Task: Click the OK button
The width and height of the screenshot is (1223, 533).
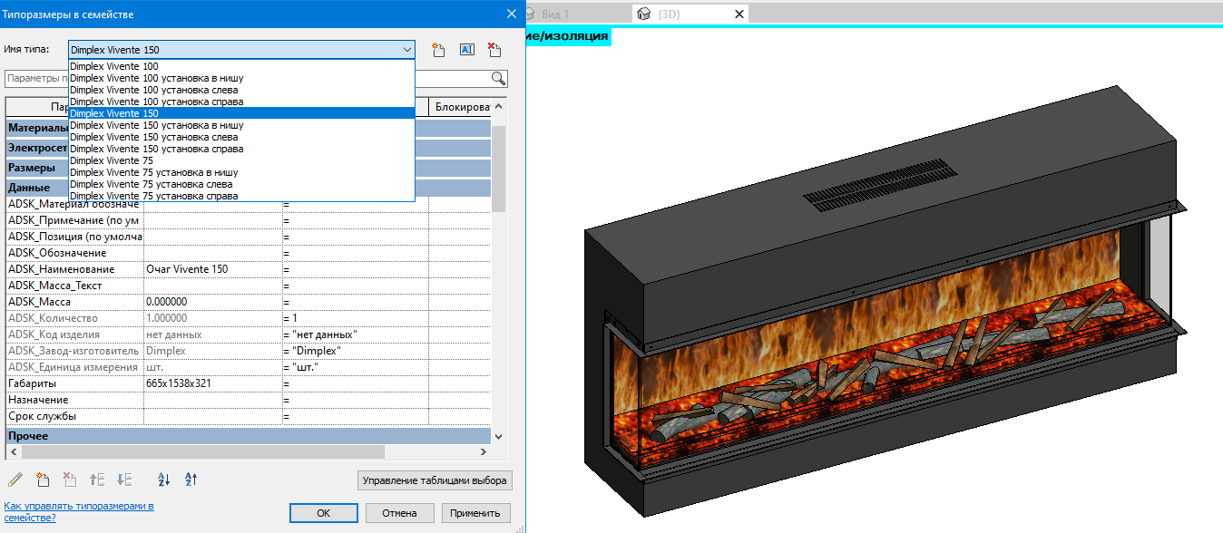Action: 323,513
